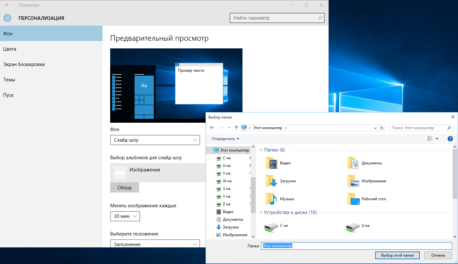Open the 30 мин interval dropdown
The image size is (458, 264).
125,216
